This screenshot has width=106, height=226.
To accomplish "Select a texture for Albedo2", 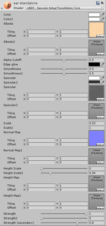I will [x=100, y=54].
